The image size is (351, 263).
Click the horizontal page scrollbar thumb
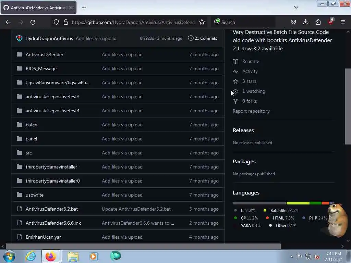click(x=143, y=246)
